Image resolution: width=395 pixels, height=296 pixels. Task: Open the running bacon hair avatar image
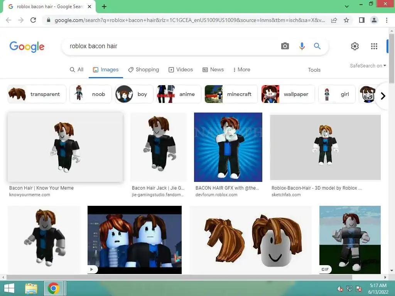44,240
